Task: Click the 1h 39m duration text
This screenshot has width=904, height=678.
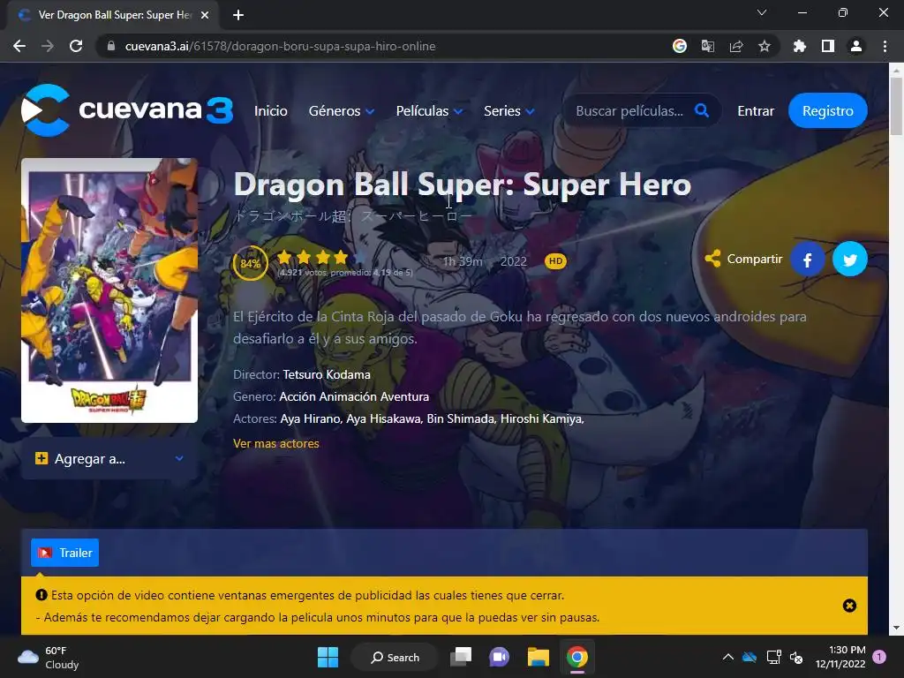Action: pos(463,261)
